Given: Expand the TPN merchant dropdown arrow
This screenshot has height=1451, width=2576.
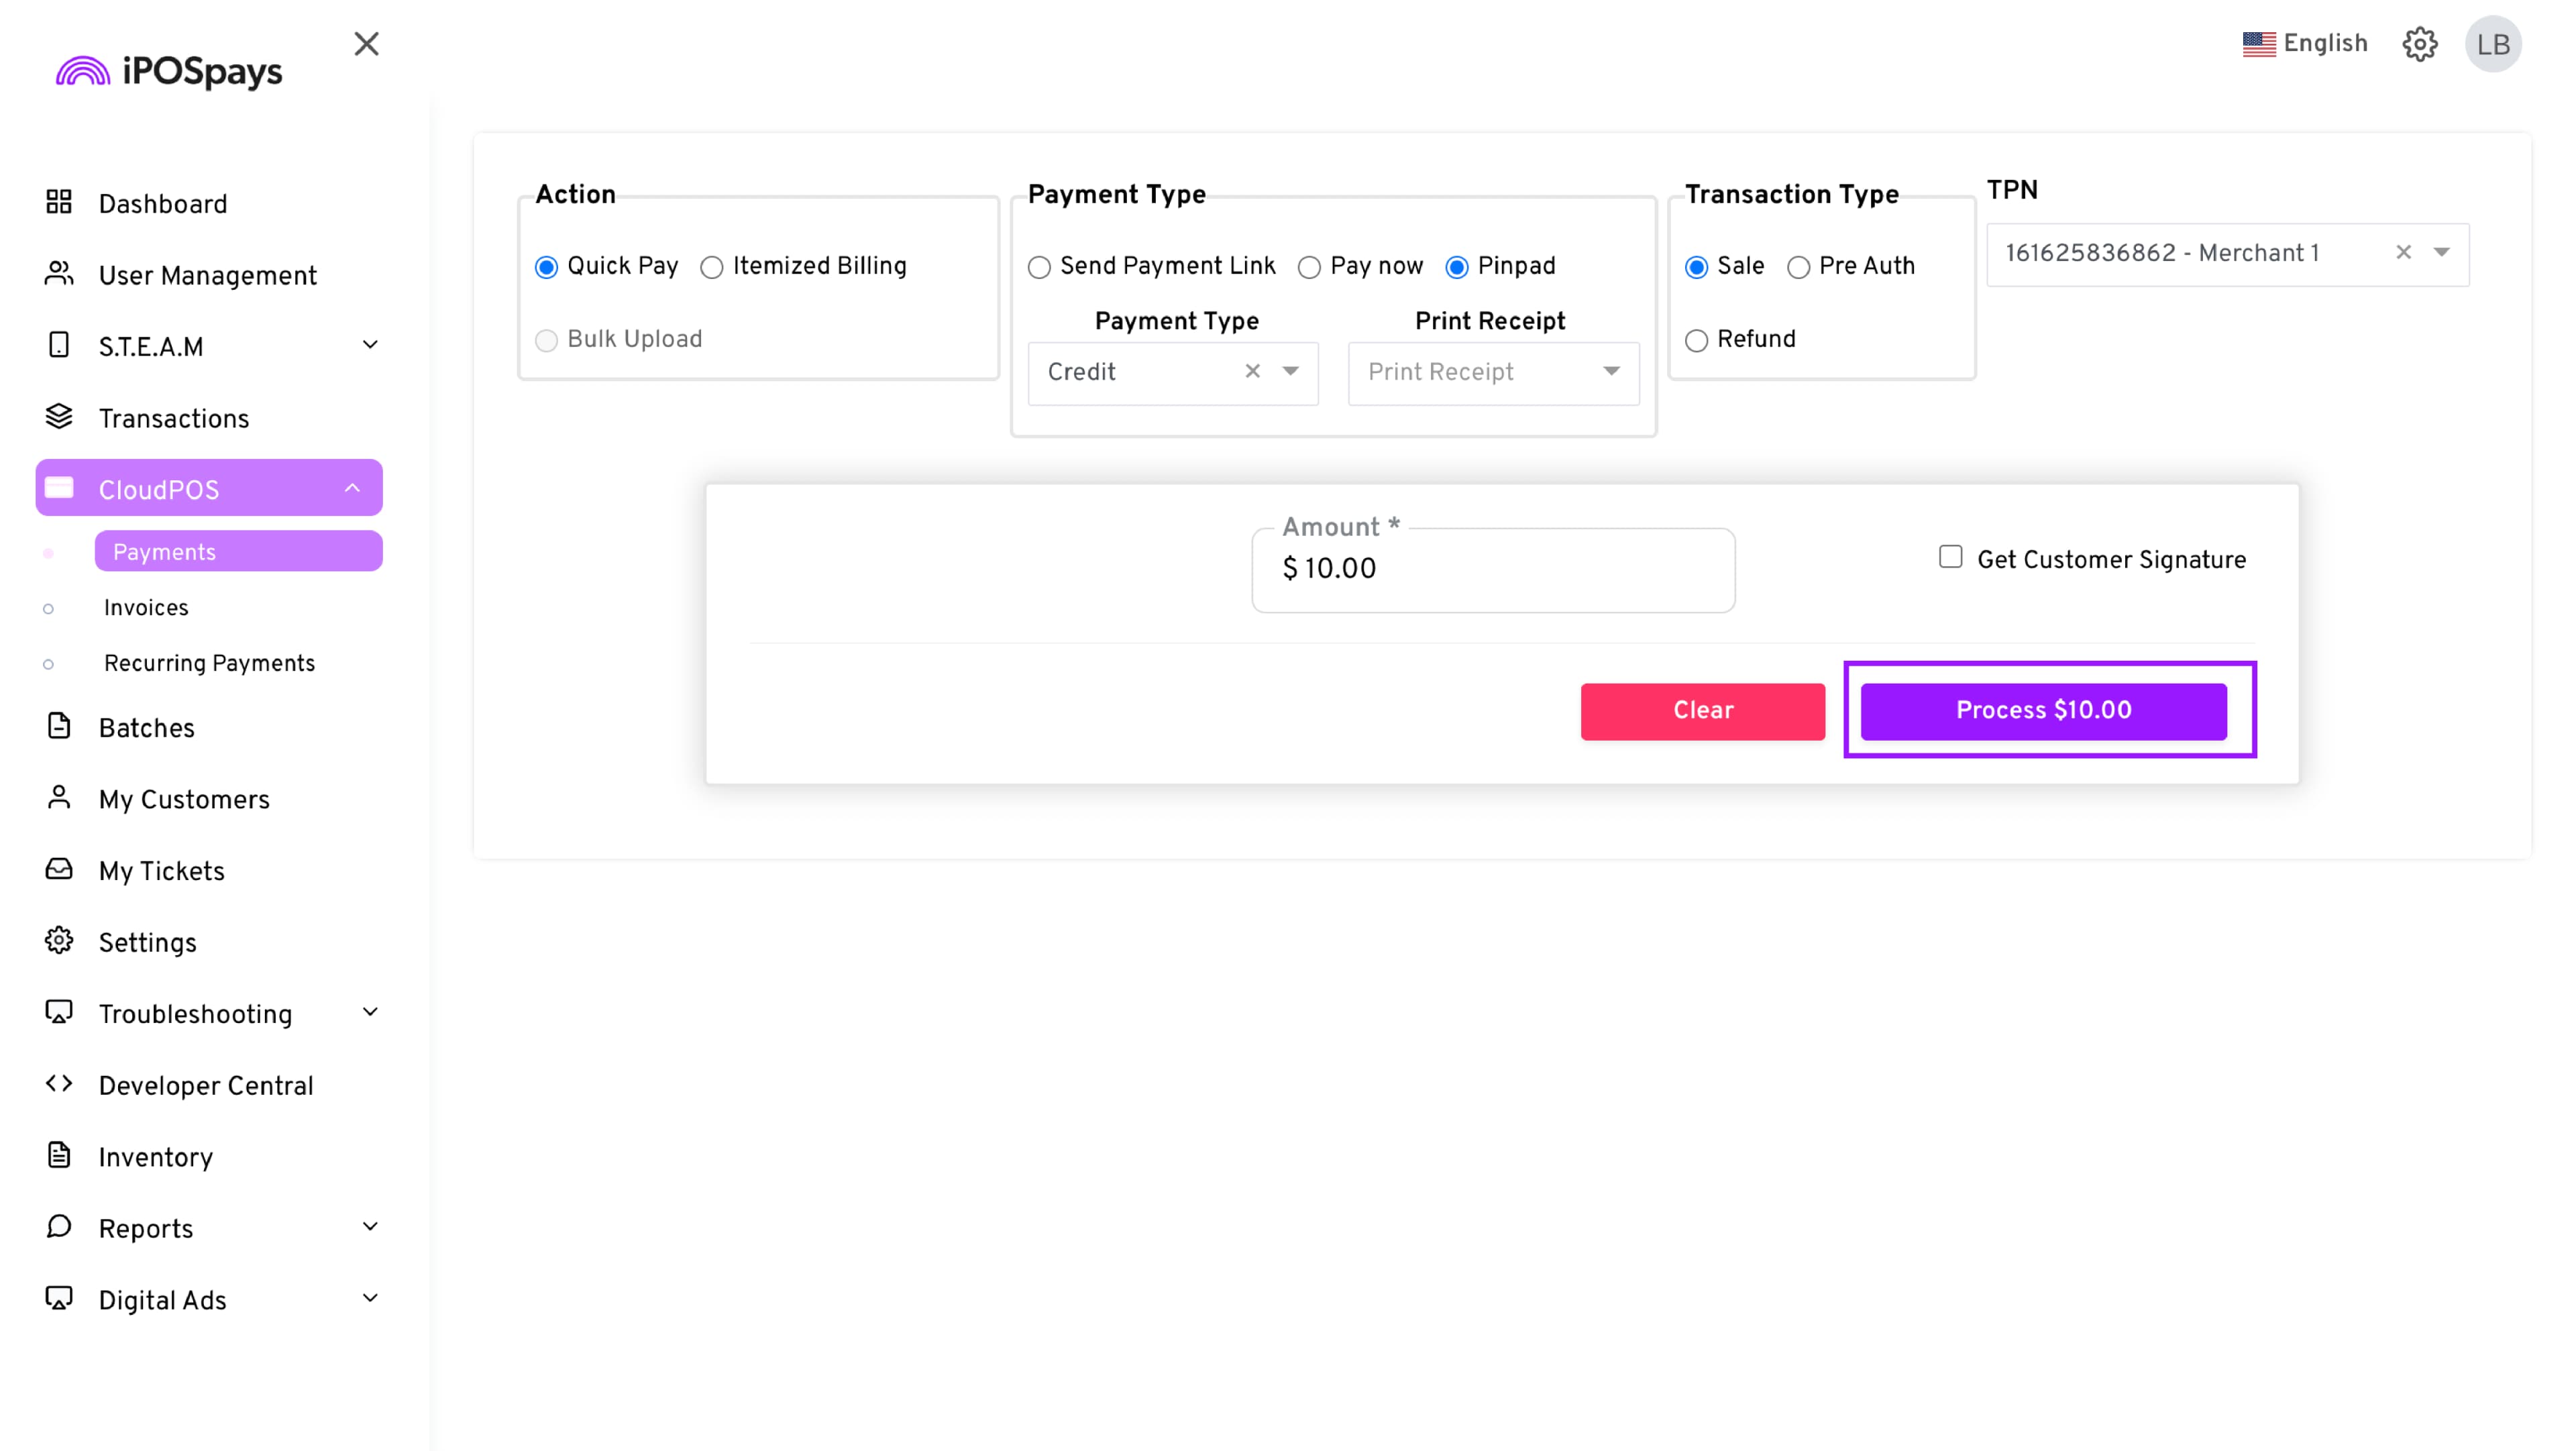Looking at the screenshot, I should (2441, 253).
